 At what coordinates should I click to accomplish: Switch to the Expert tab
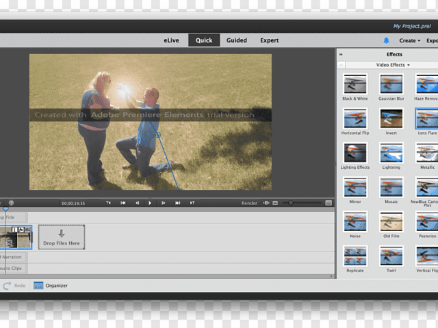[x=270, y=40]
